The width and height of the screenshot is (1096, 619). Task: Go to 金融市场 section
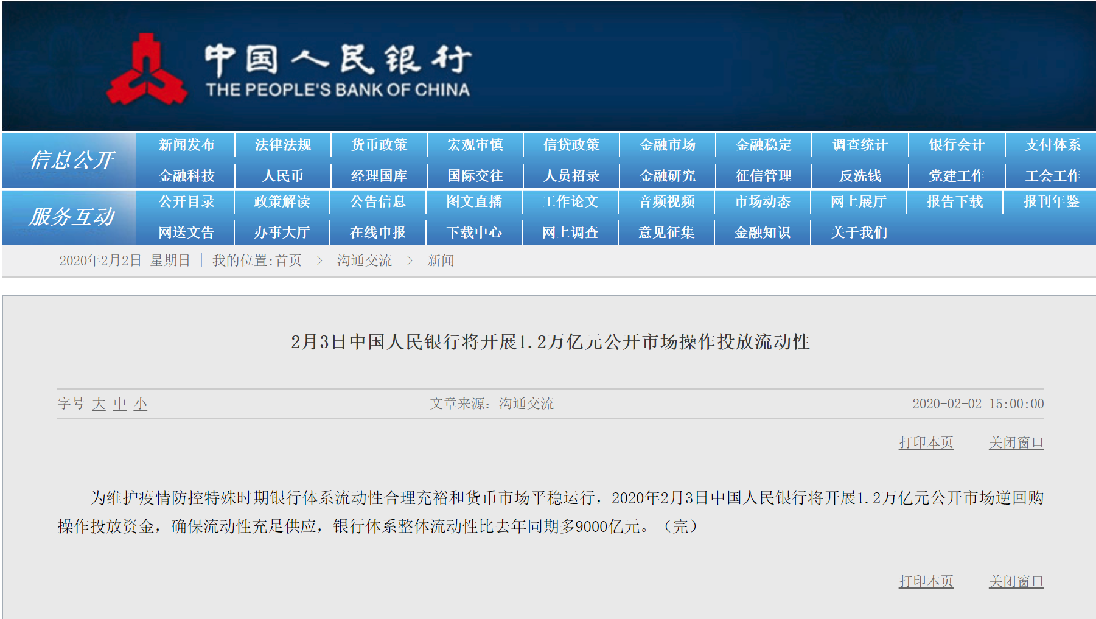667,145
